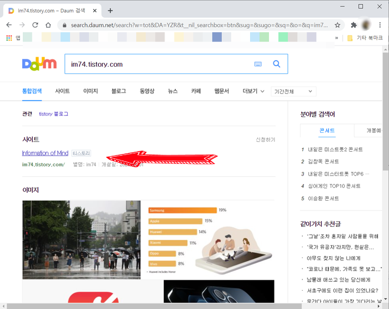
Task: Open 남몰래 애쓰고 있는 당신에게 article
Action: [x=338, y=280]
